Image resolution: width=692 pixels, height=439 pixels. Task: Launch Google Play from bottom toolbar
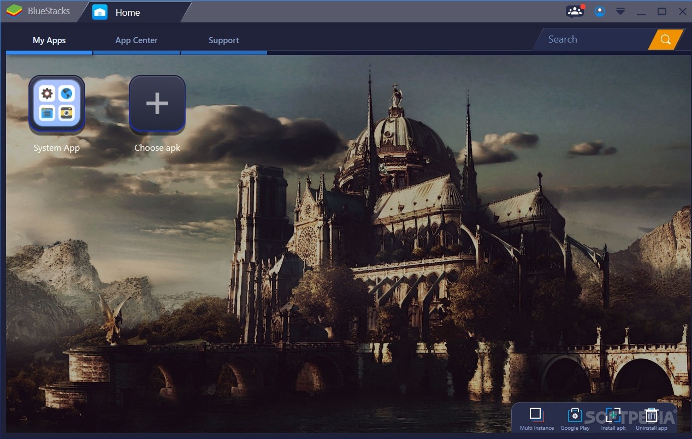[x=575, y=415]
